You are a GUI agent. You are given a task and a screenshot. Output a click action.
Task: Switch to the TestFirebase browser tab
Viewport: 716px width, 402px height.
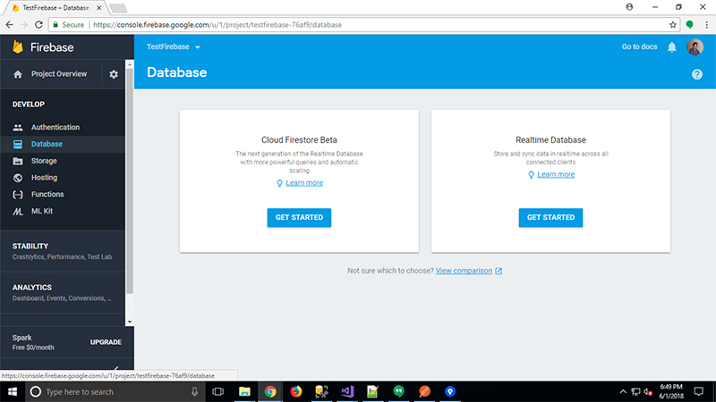coord(54,7)
